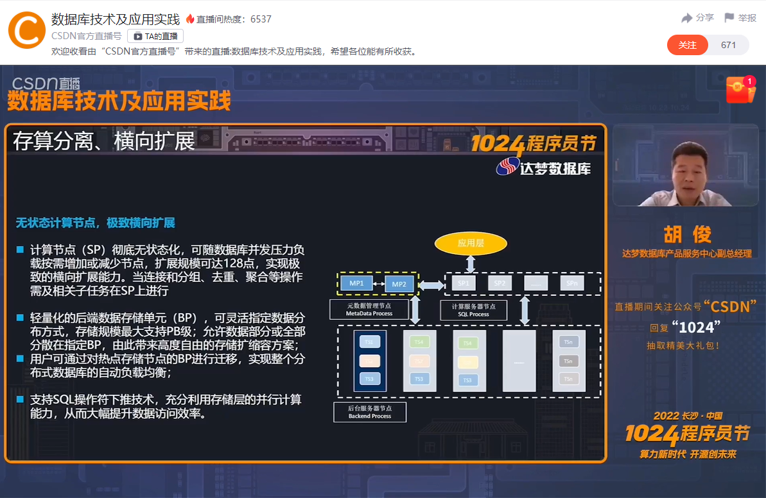Viewport: 766px width, 498px height.
Task: Open the TA的直播 button
Action: tap(155, 36)
